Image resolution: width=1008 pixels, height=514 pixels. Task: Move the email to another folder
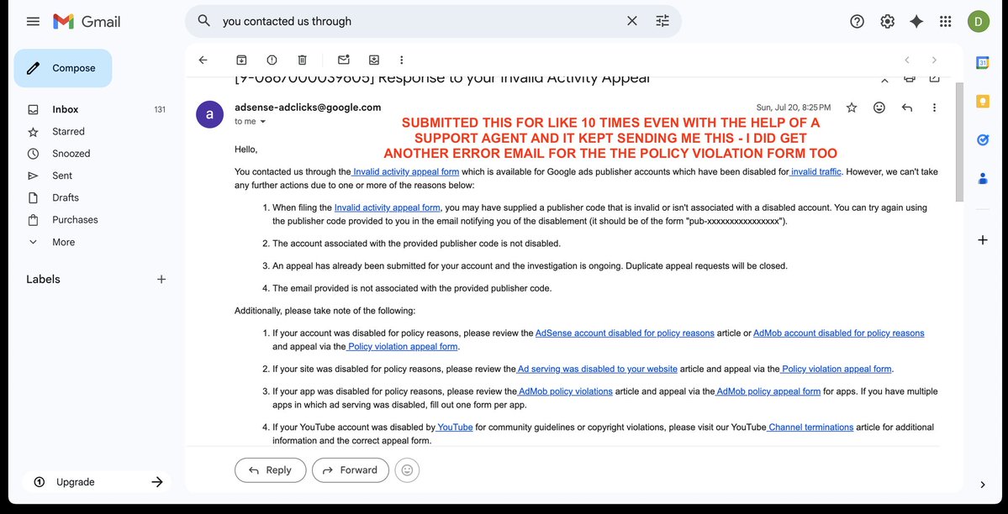pos(374,60)
